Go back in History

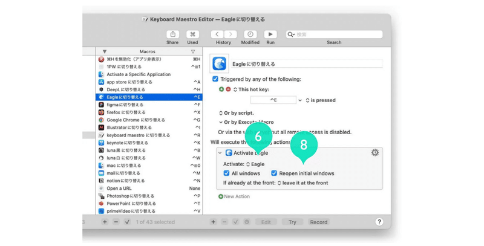click(x=217, y=34)
